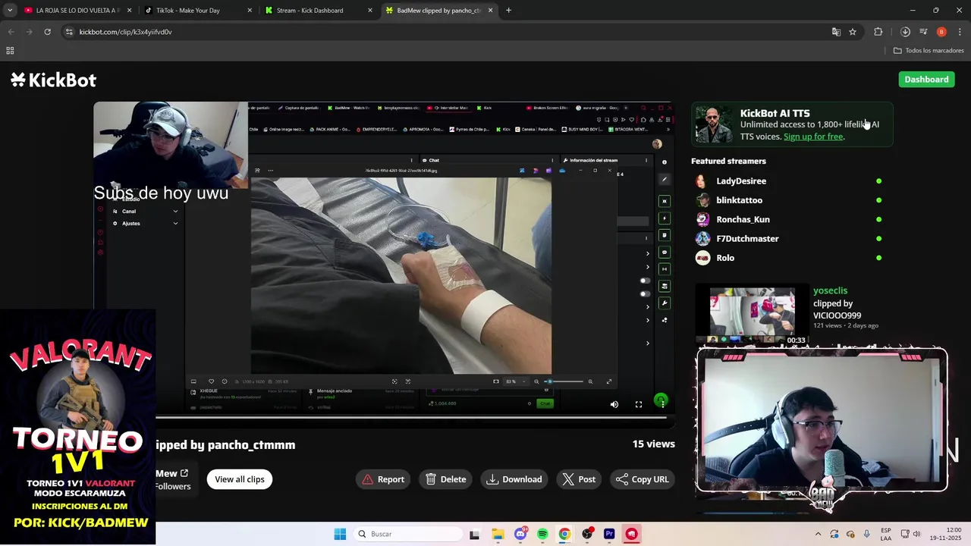View site information icon in address bar
This screenshot has height=546, width=971.
[x=69, y=32]
